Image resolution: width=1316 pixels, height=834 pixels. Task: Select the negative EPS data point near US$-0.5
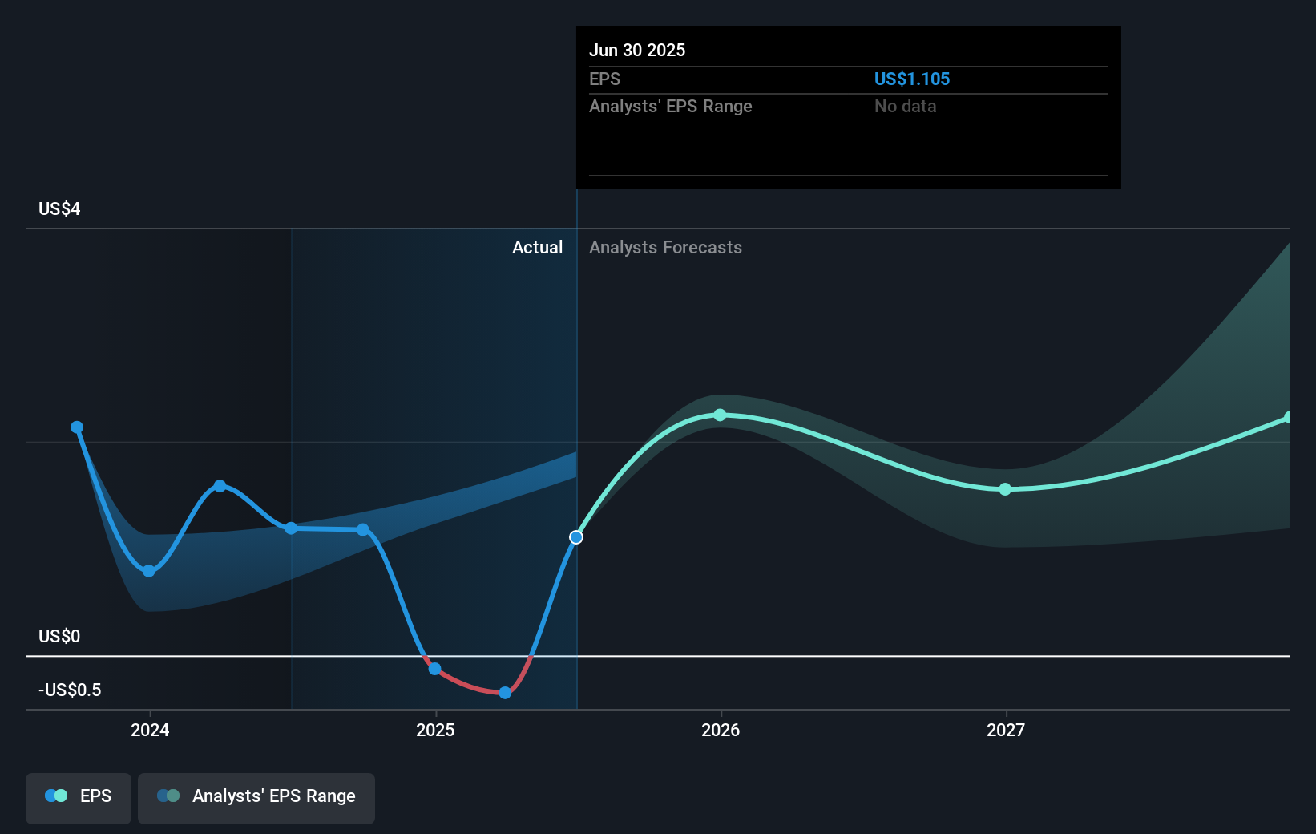click(503, 692)
